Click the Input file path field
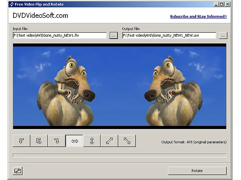The height and width of the screenshot is (180, 241). pyautogui.click(x=60, y=35)
